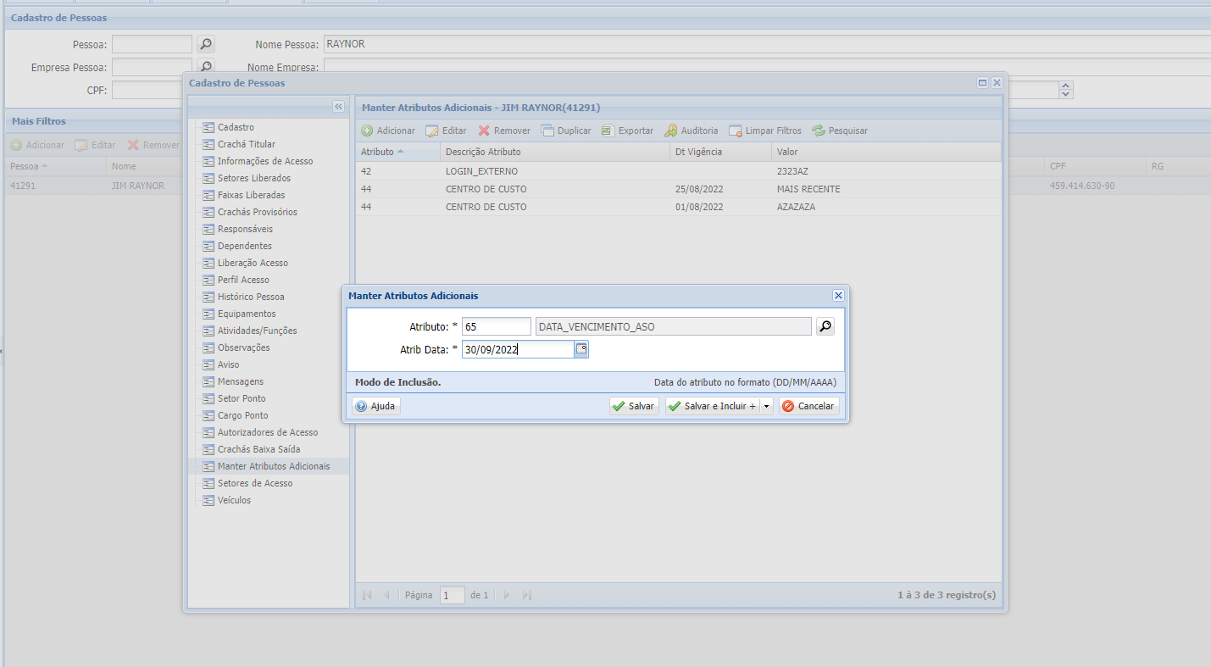
Task: Open the calendar picker for Atrib Data
Action: [581, 349]
